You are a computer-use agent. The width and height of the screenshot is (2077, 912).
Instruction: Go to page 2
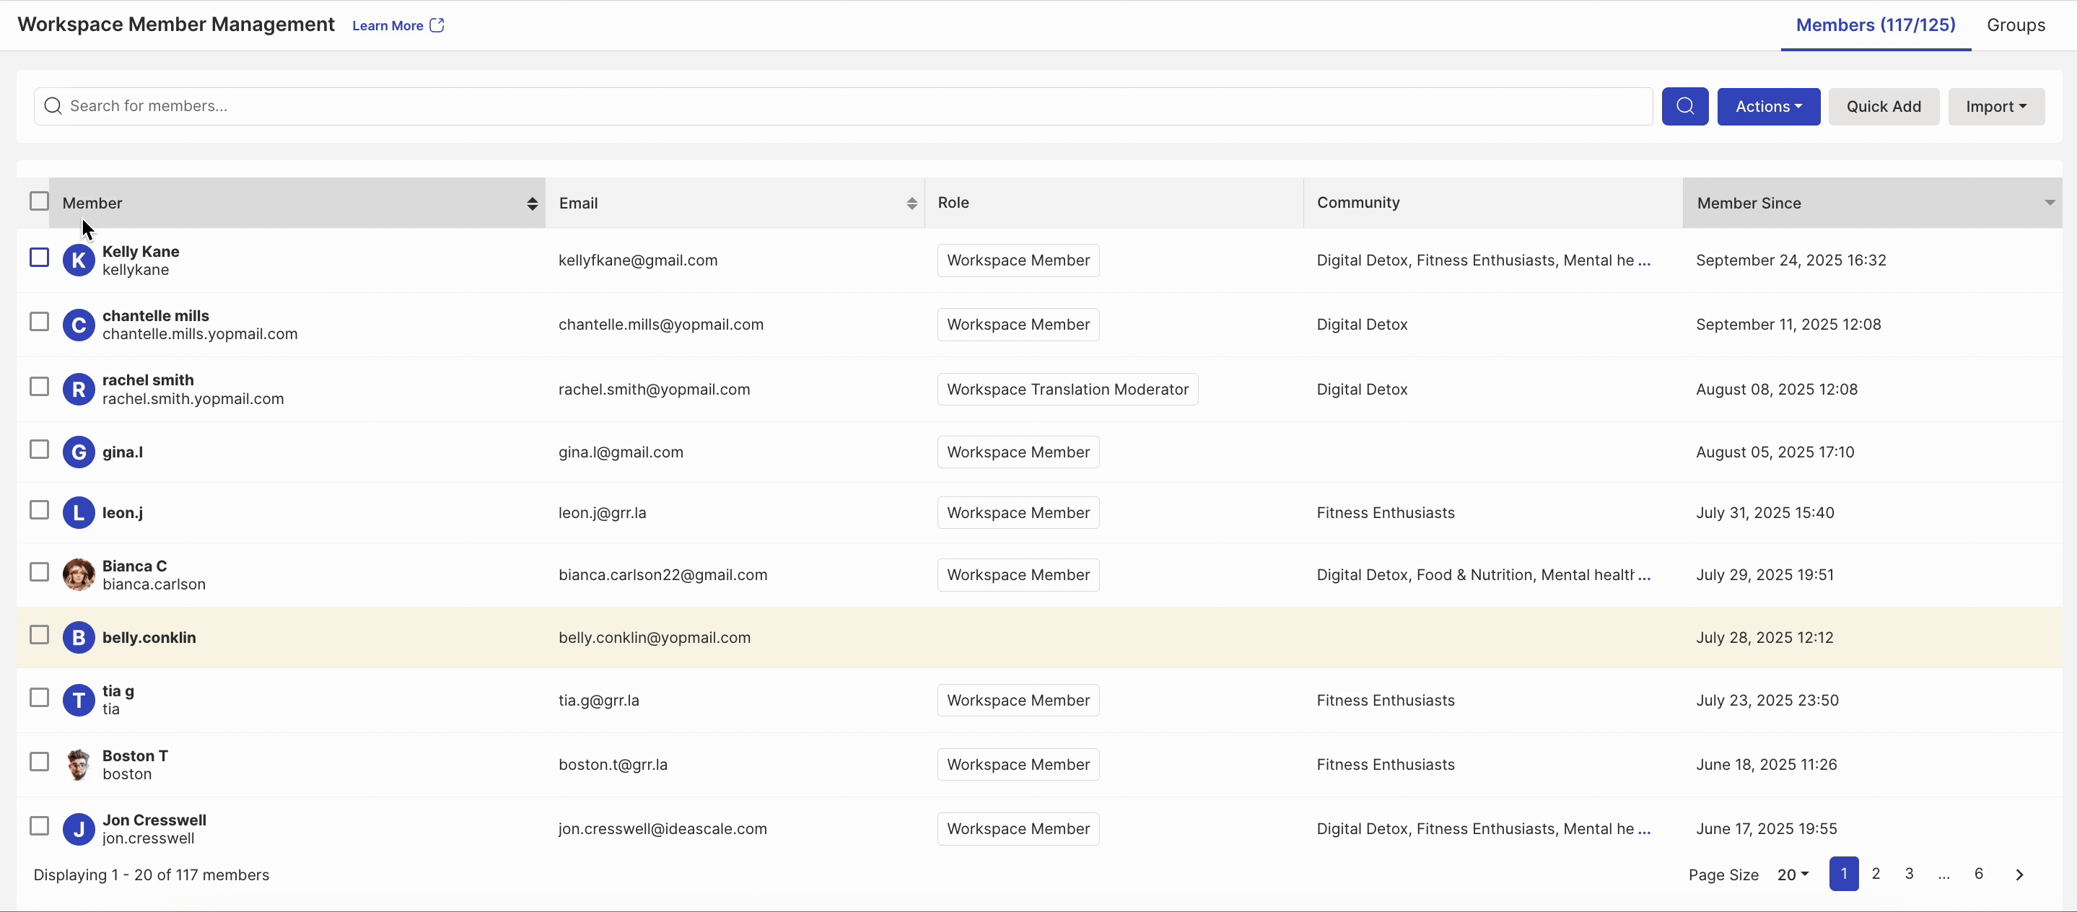click(1876, 874)
